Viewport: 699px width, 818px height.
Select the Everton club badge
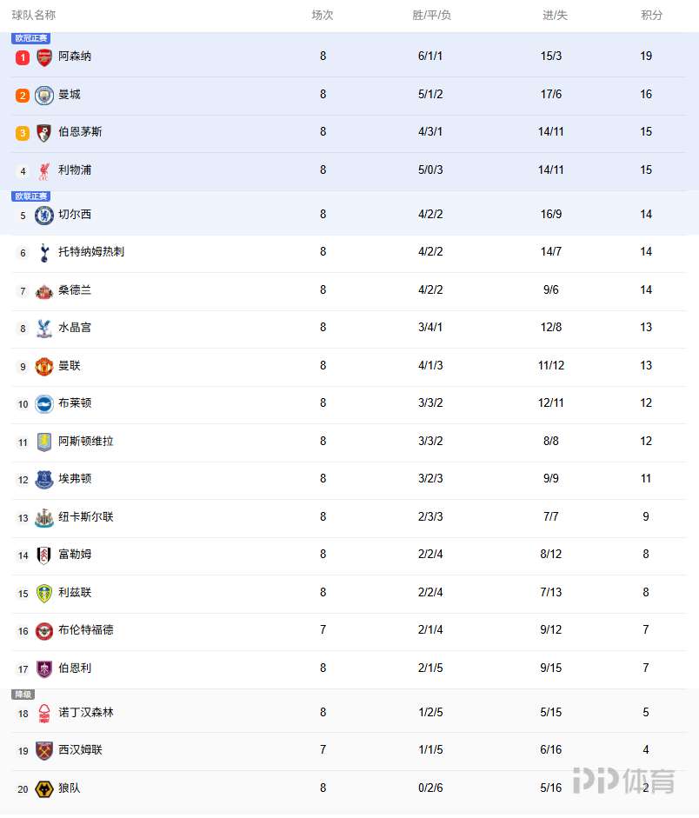[x=44, y=479]
